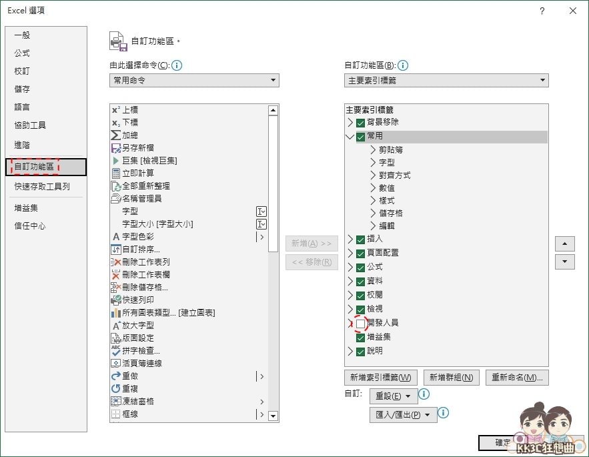Click the 確定 button
Viewport: 589px width, 457px height.
point(503,443)
